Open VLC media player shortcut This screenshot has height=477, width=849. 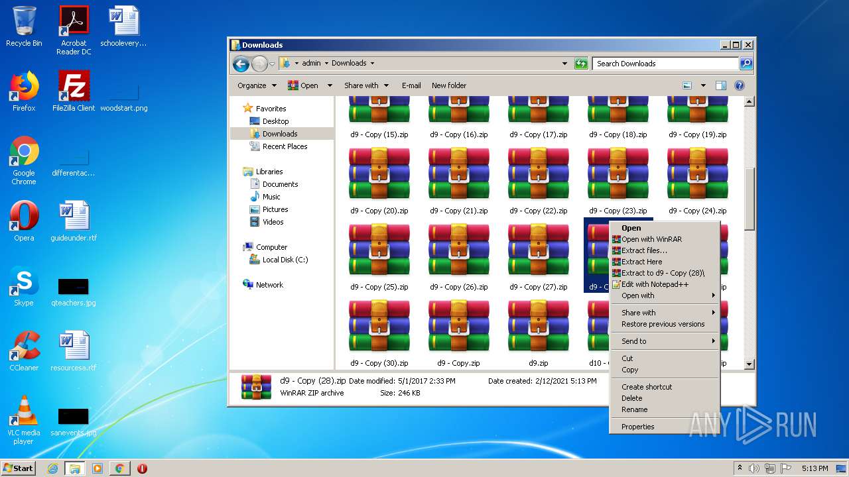(24, 420)
